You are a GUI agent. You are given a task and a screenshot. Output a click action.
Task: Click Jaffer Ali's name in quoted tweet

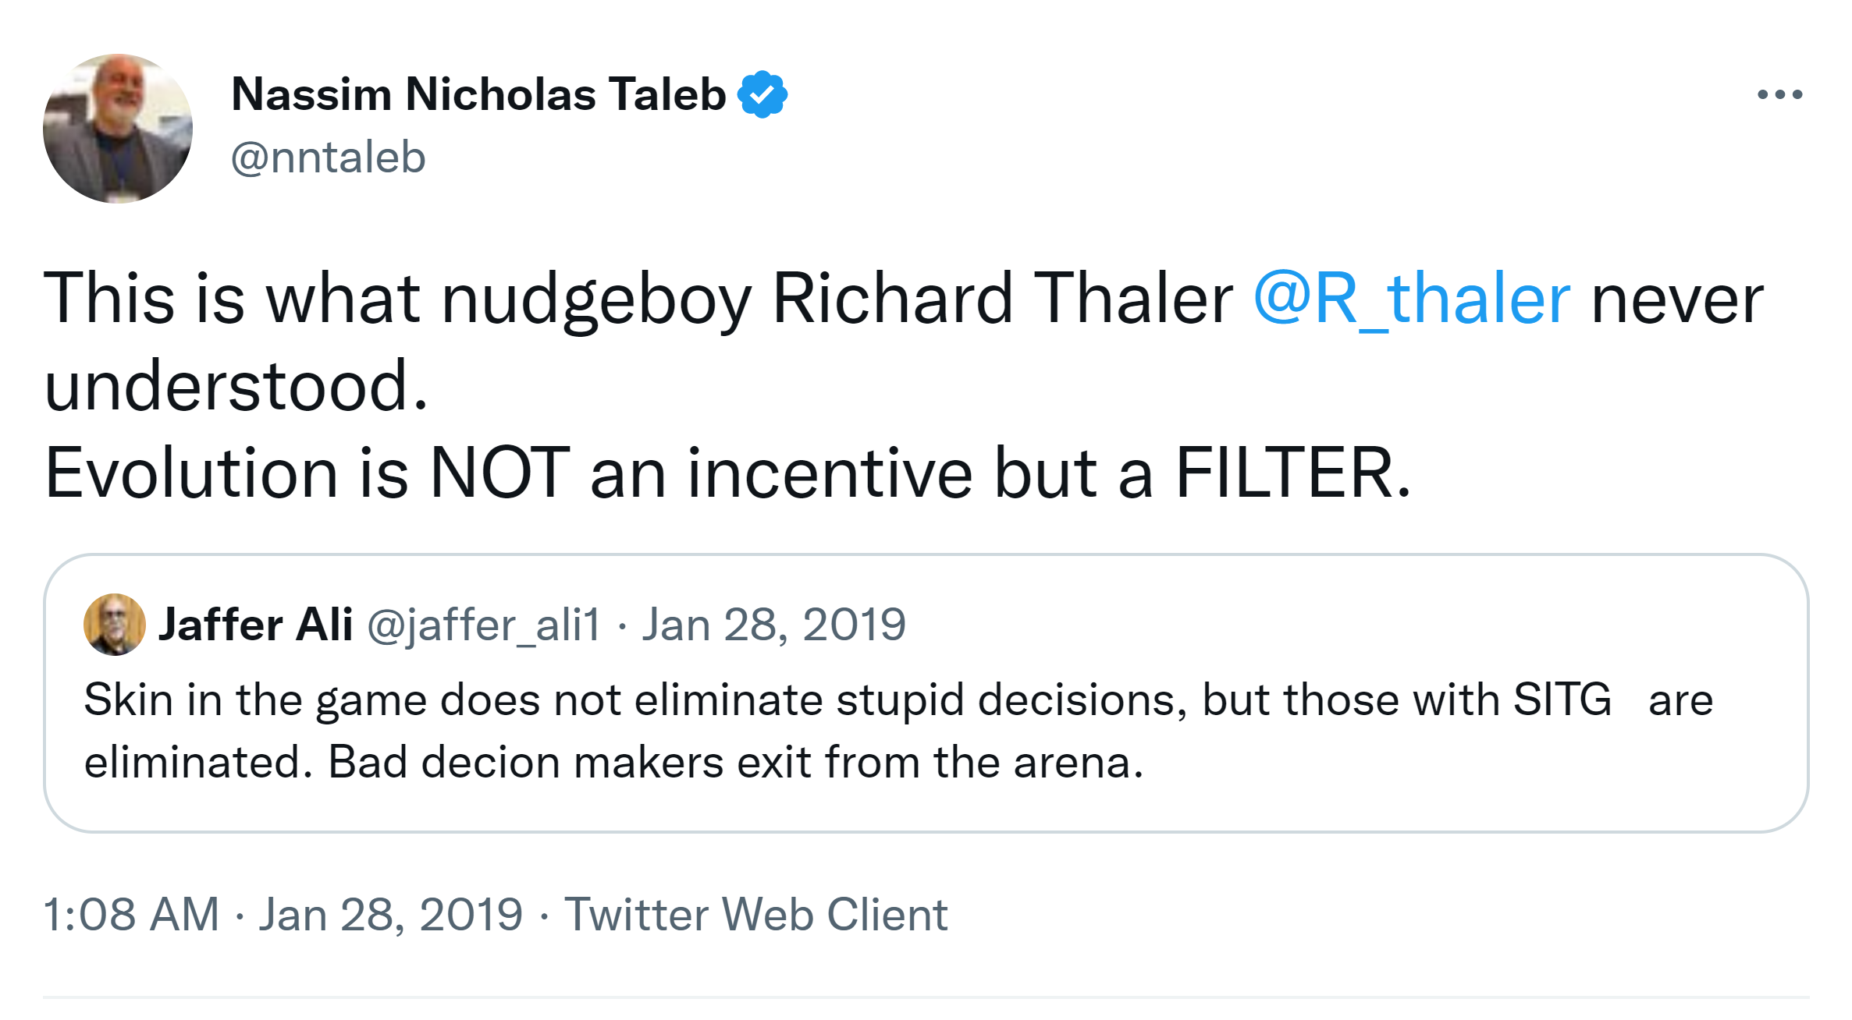(255, 625)
